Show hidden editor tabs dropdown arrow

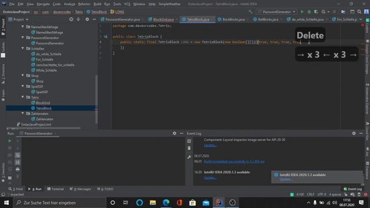click(x=361, y=19)
